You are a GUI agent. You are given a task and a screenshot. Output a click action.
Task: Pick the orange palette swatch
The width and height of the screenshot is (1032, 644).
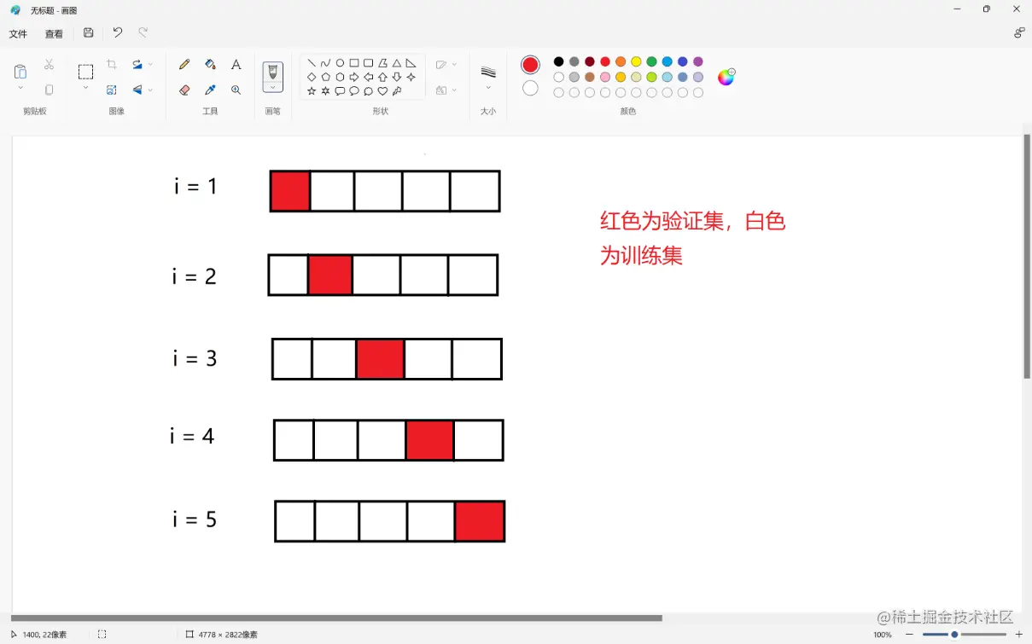(621, 61)
